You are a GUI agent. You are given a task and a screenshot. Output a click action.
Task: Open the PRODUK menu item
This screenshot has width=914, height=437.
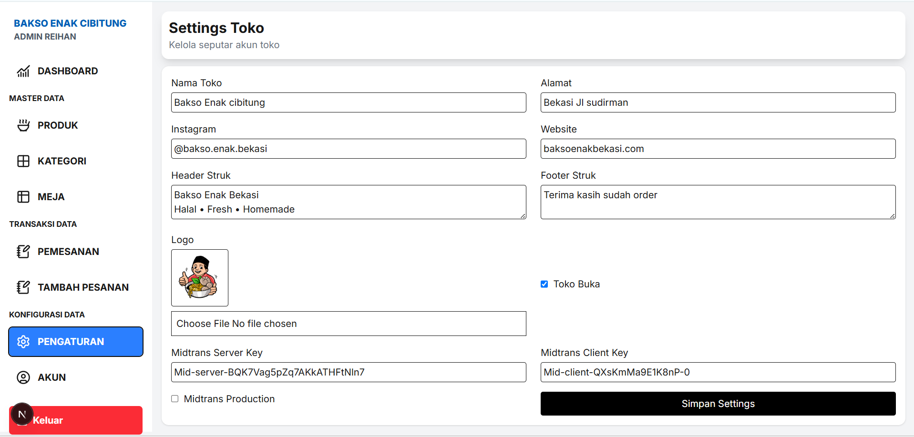coord(76,125)
